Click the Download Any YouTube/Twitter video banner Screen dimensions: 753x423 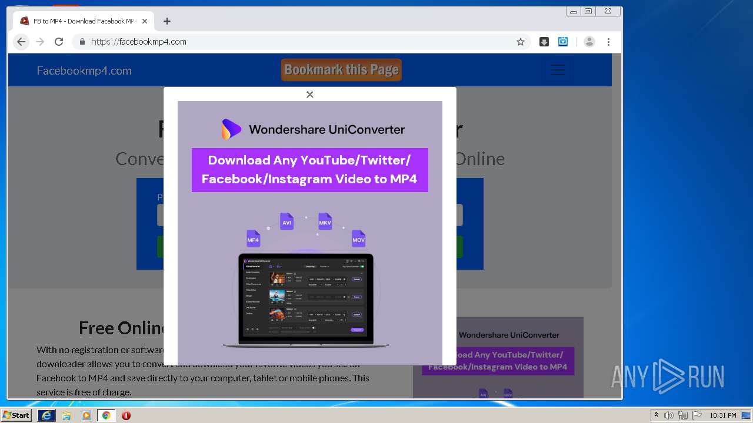[310, 170]
